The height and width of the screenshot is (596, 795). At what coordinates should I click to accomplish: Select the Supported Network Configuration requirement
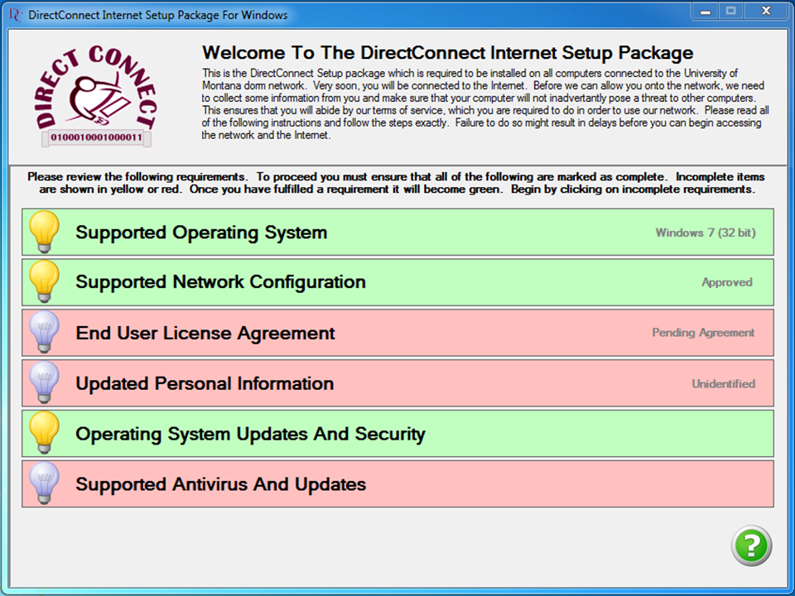coord(397,281)
